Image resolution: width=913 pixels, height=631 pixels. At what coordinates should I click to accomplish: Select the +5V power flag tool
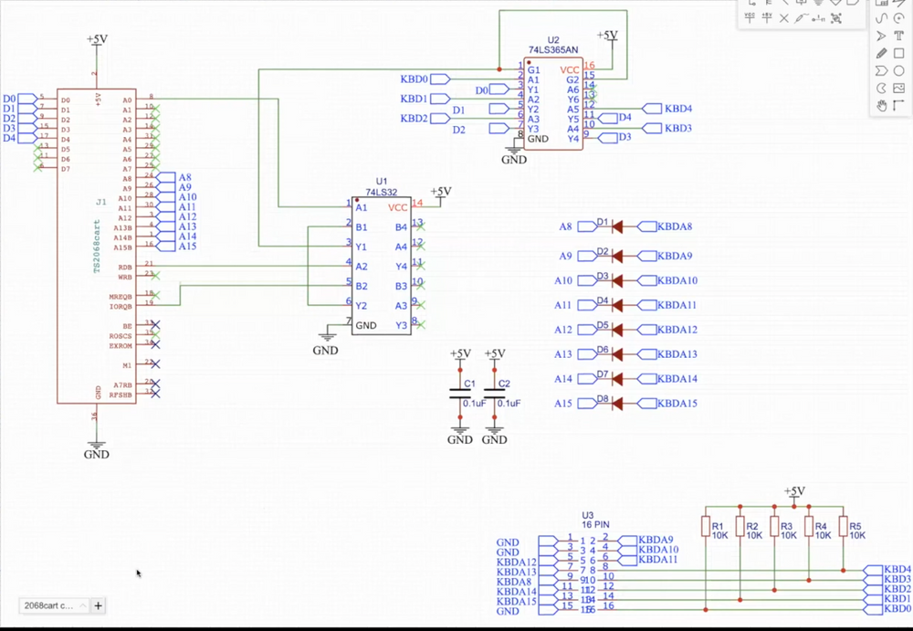click(x=768, y=18)
